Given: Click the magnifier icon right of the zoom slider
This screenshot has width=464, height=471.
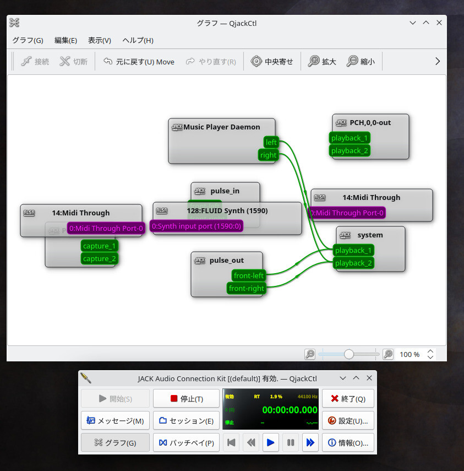Looking at the screenshot, I should click(388, 354).
